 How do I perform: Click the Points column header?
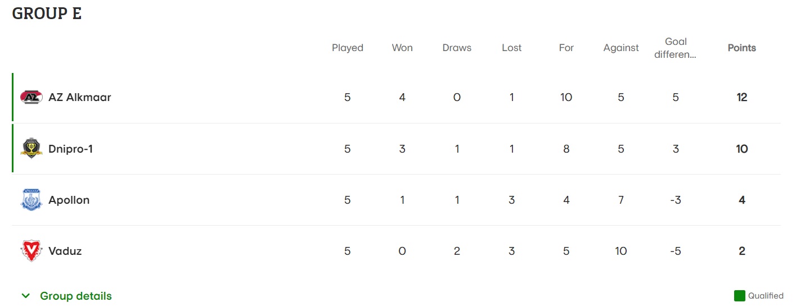click(741, 48)
